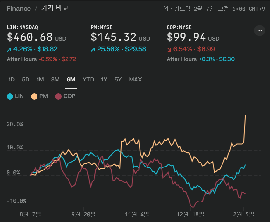
Task: Switch to the 1Y time range
Action: pyautogui.click(x=104, y=80)
